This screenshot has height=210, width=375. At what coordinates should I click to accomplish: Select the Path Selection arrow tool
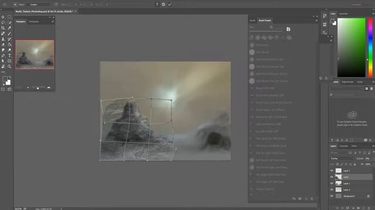[3, 61]
